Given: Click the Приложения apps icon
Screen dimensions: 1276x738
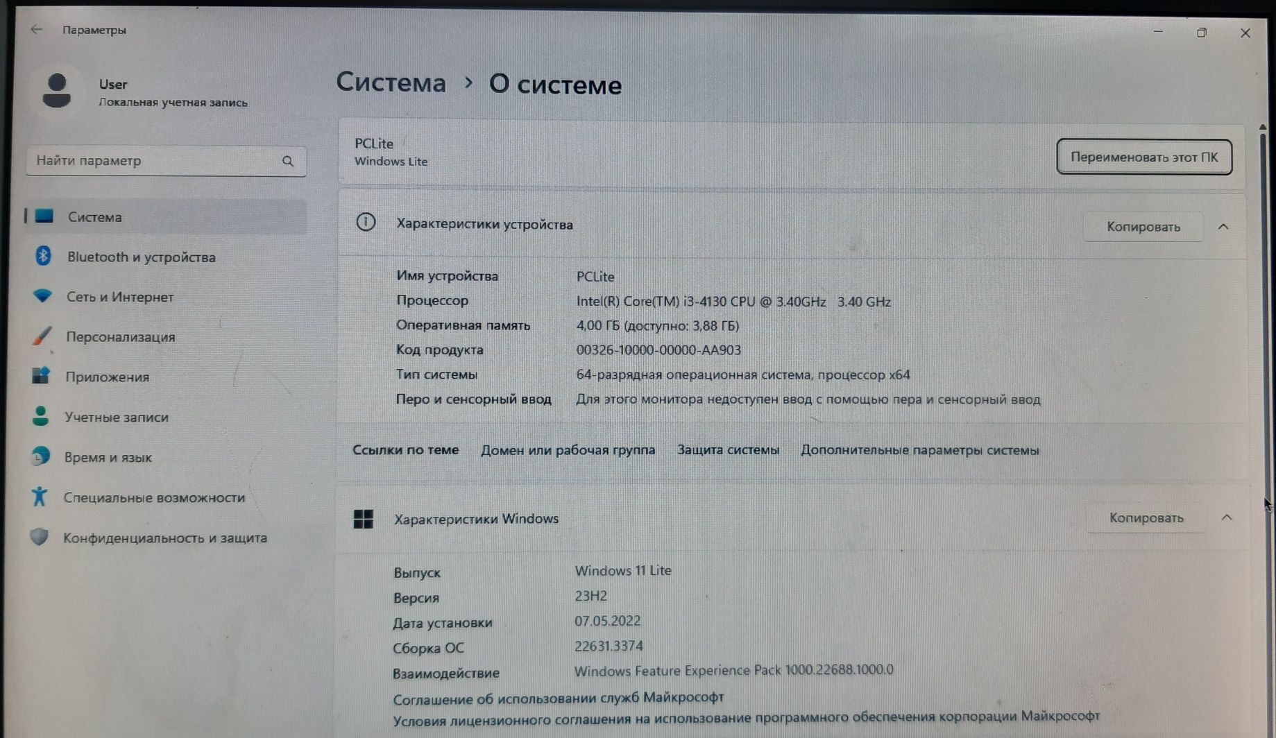Looking at the screenshot, I should 41,376.
